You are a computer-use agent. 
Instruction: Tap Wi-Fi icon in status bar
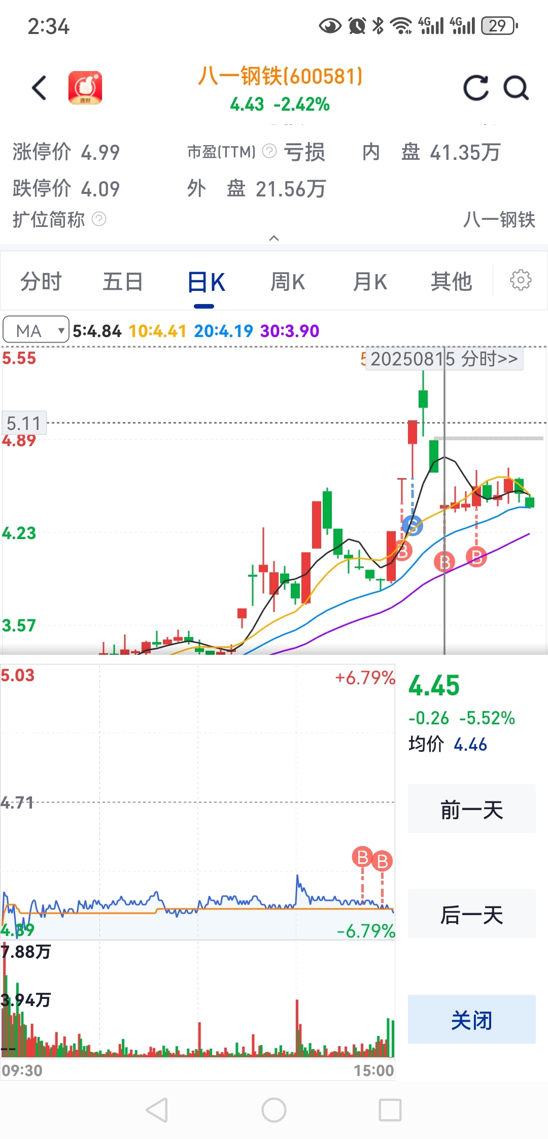click(x=401, y=25)
